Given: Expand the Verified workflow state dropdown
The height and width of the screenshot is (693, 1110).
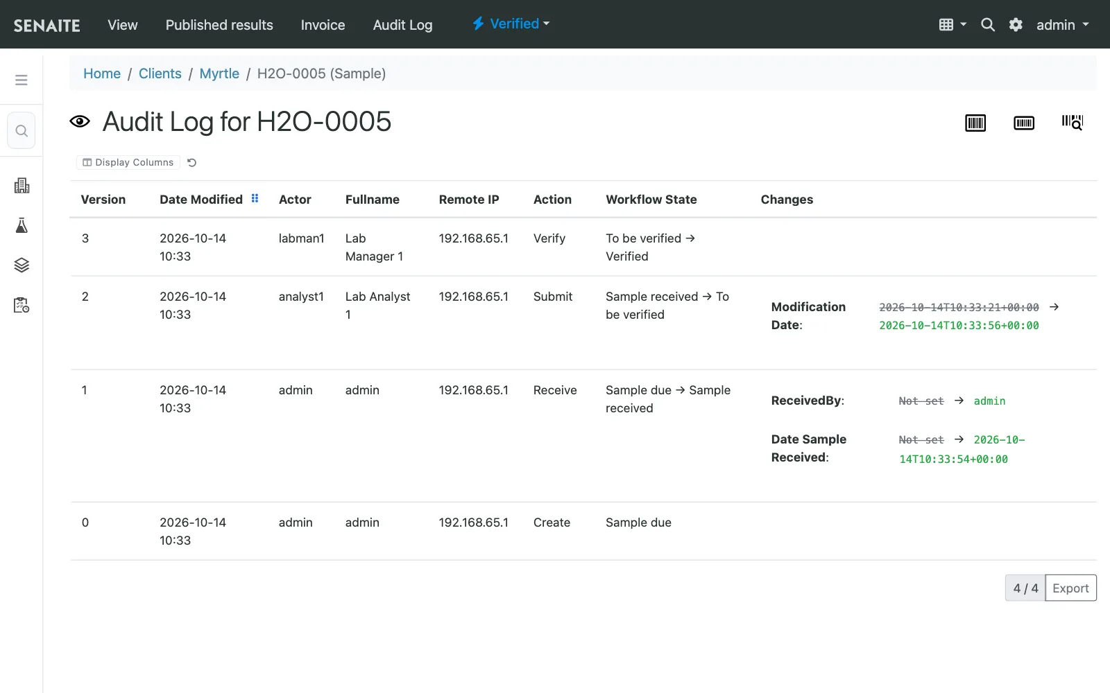Looking at the screenshot, I should tap(511, 24).
